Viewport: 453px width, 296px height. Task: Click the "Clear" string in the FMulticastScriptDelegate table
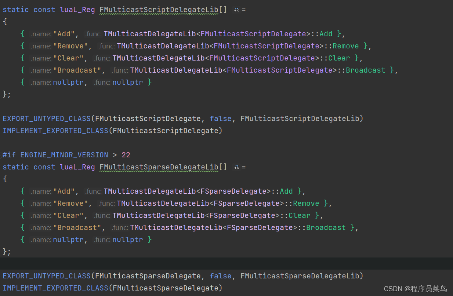point(69,58)
